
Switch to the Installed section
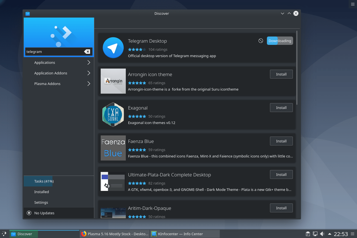(x=42, y=192)
